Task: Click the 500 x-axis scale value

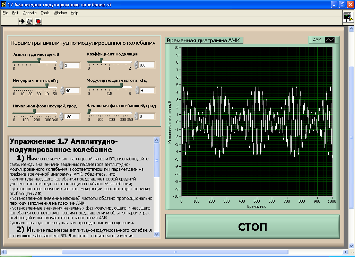Action: tap(257, 201)
